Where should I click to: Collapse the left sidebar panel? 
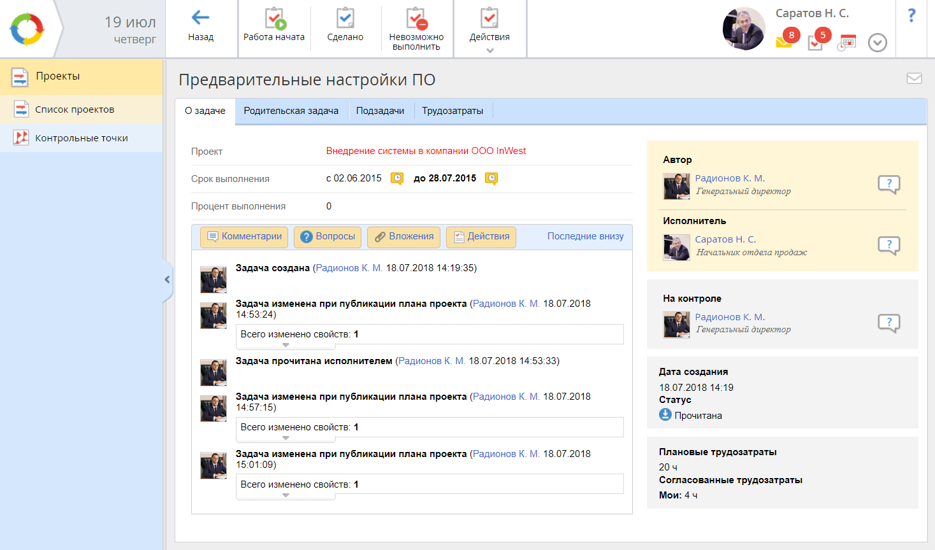(167, 279)
